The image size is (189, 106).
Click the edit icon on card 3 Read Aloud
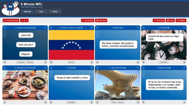tap(97, 28)
